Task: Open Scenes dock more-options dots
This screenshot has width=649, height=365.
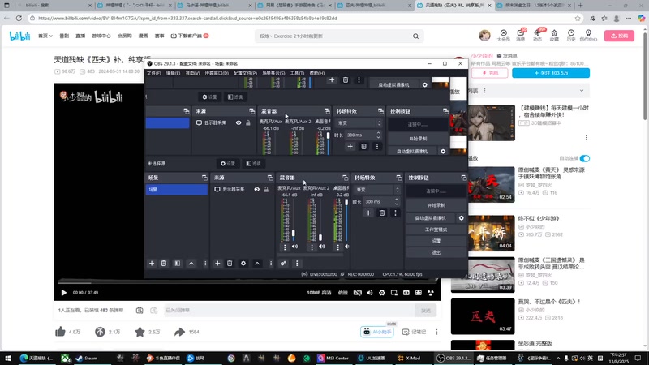Action: click(x=205, y=263)
